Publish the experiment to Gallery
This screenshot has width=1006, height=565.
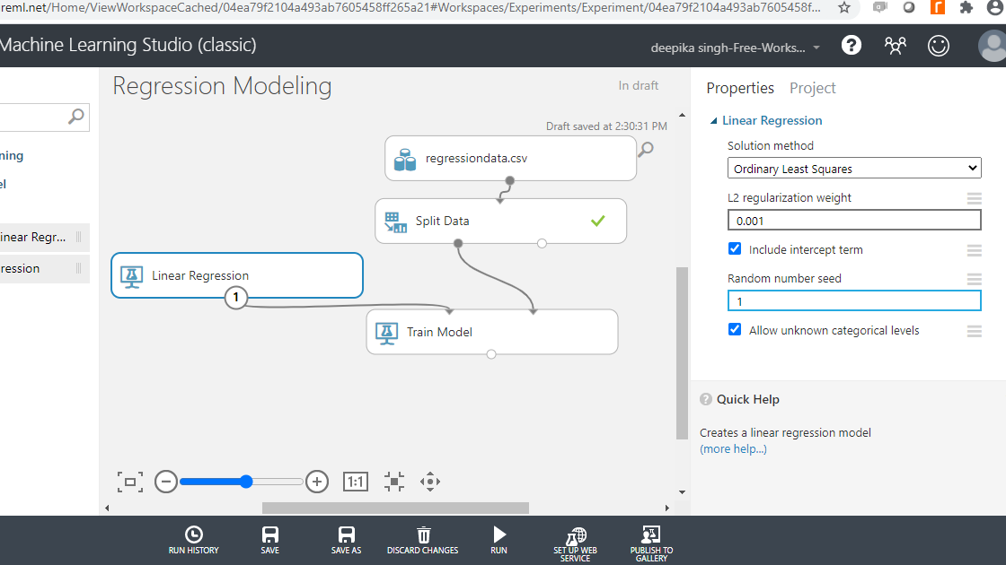[652, 544]
